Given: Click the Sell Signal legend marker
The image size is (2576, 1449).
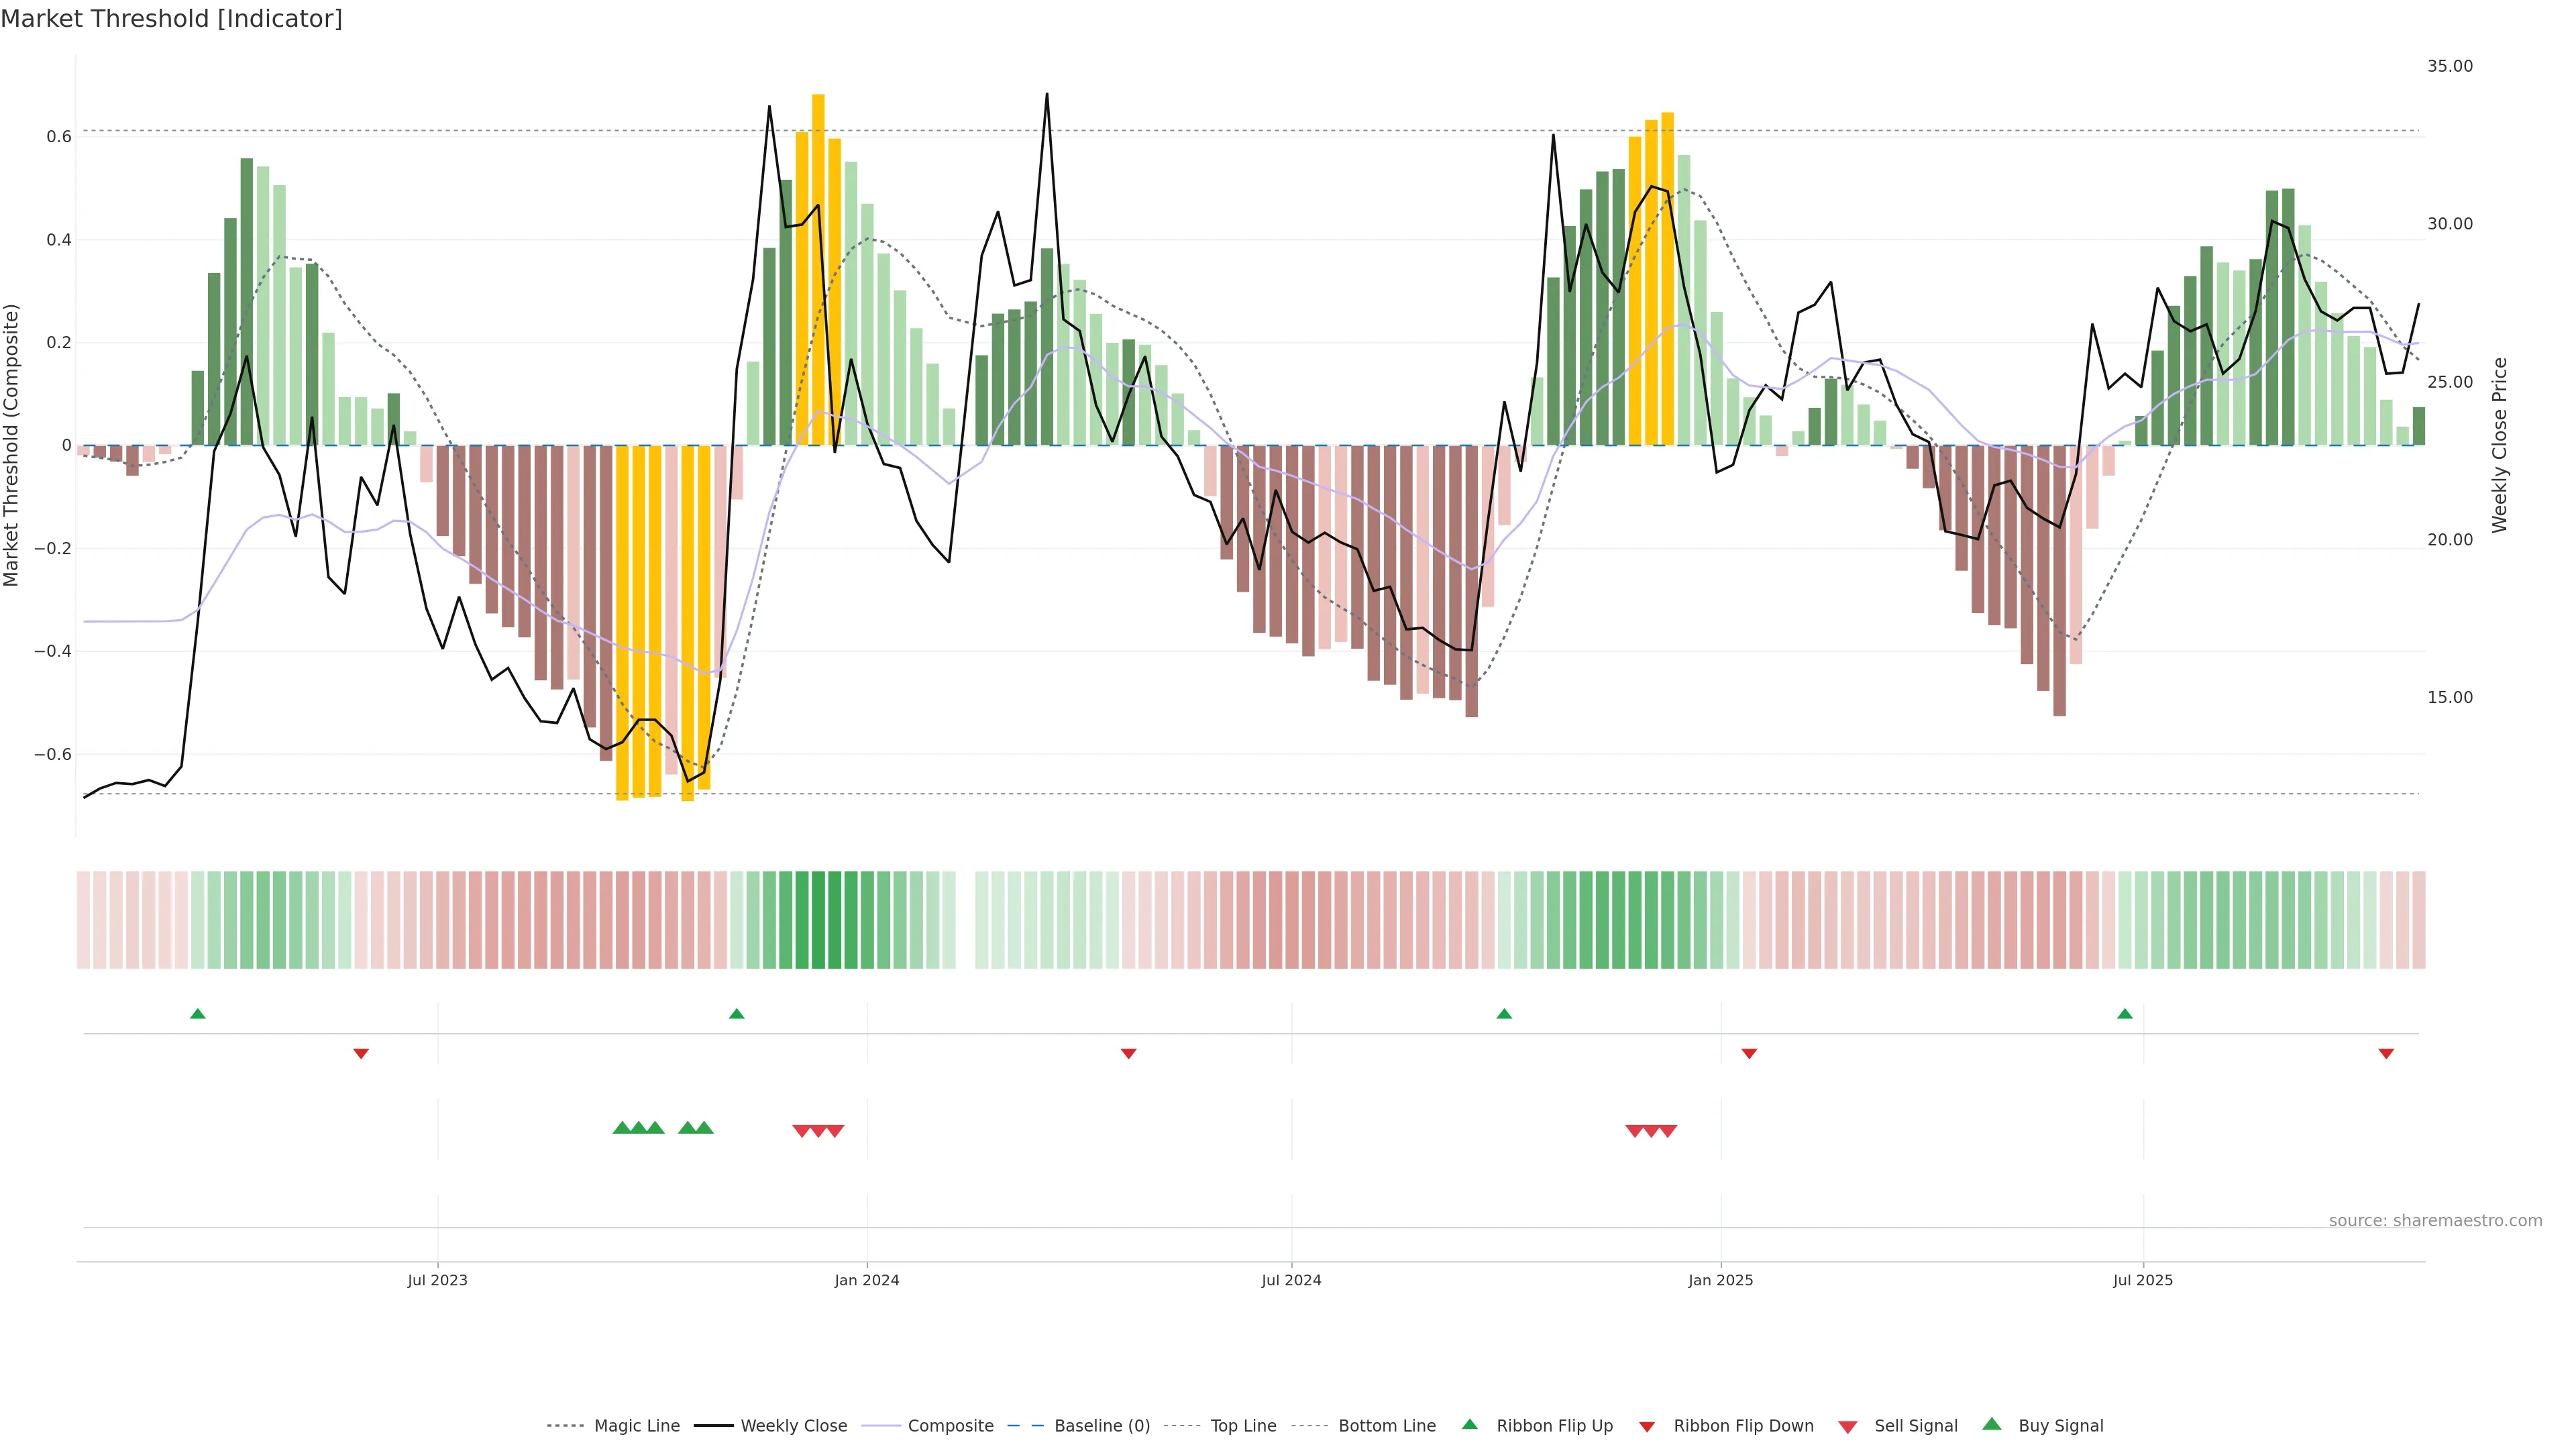Looking at the screenshot, I should coord(1848,1427).
